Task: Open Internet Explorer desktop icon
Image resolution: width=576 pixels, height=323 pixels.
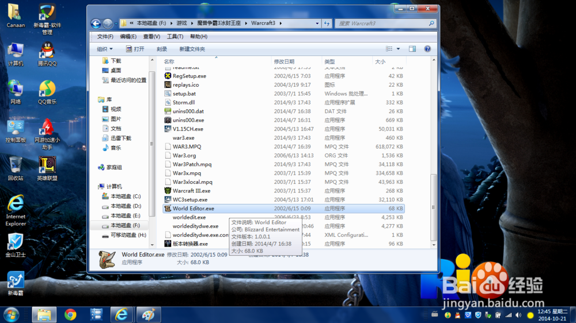Action: [16, 210]
